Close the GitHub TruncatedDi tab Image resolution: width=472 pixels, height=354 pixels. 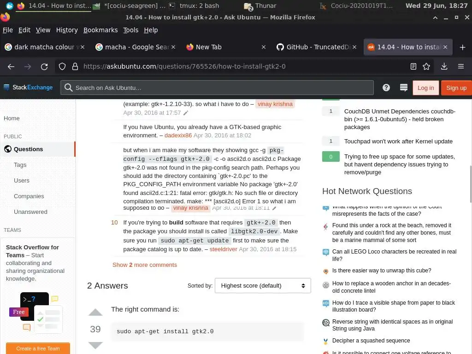pos(354,47)
